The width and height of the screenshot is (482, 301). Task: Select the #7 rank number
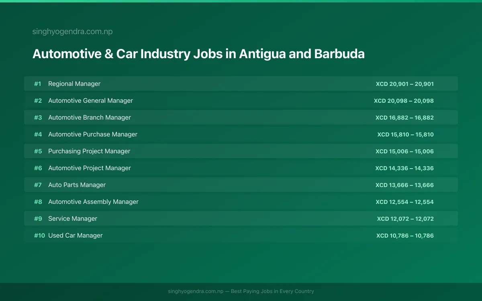tap(38, 185)
